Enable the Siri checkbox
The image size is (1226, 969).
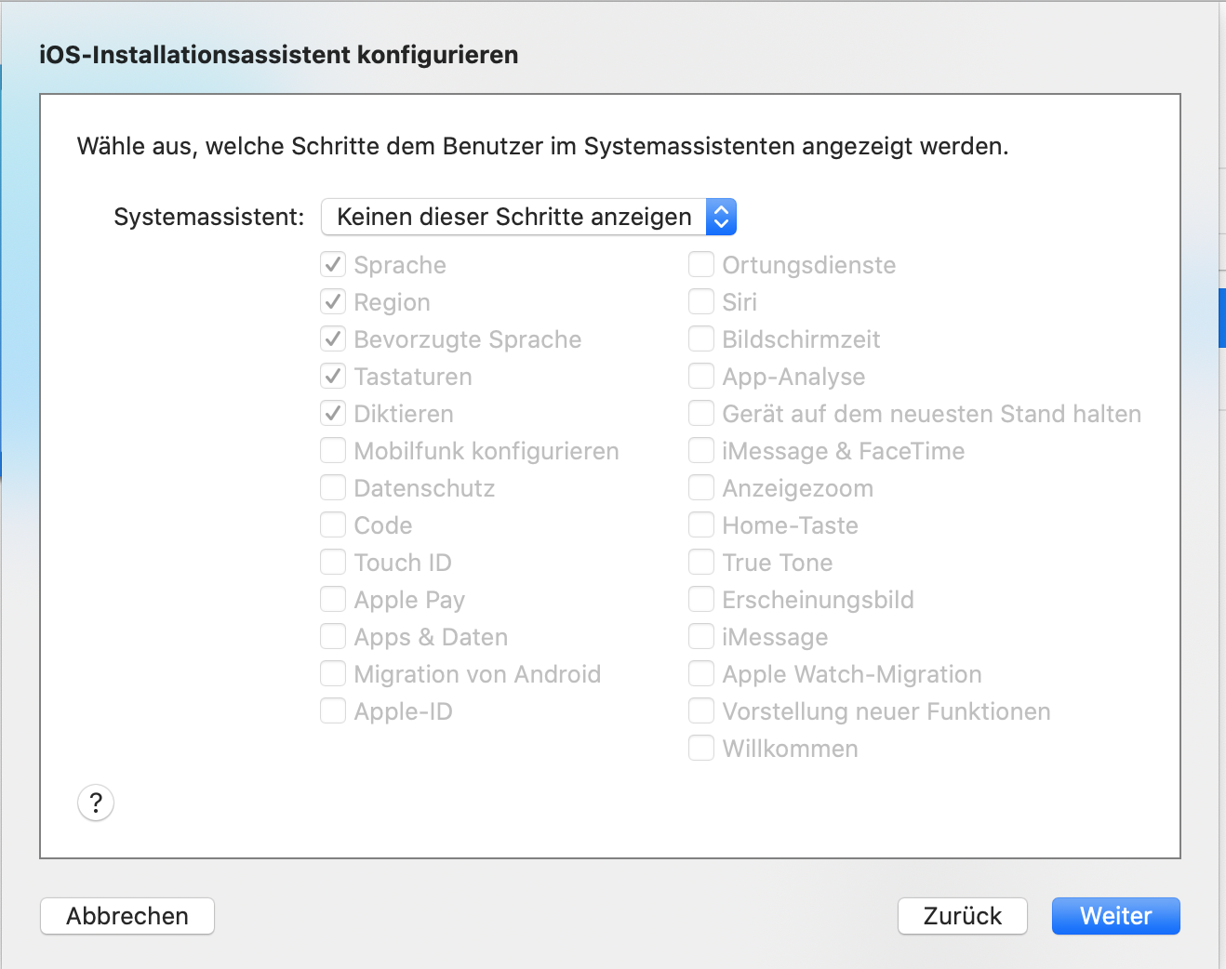701,302
